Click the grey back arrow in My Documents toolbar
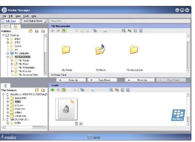This screenshot has height=142, width=195. [52, 31]
